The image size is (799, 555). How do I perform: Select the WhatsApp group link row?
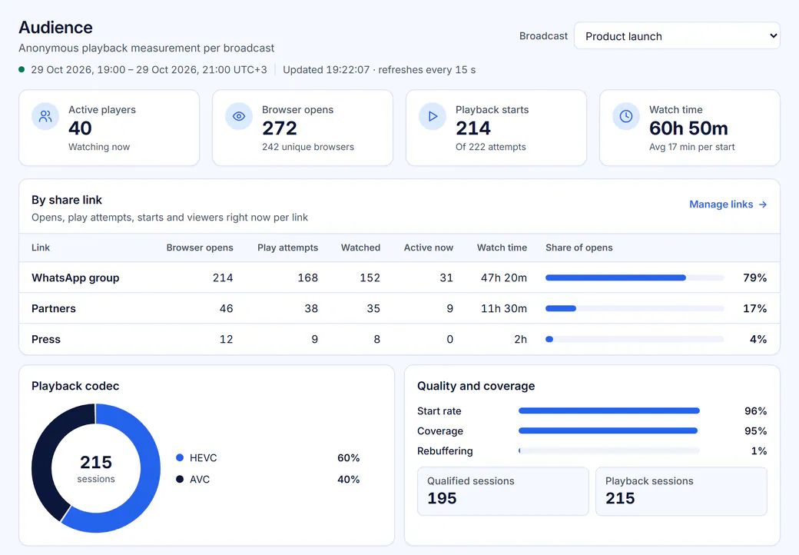(x=399, y=277)
